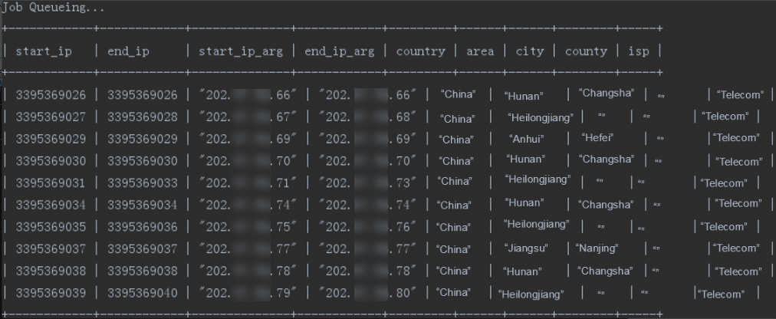Image resolution: width=776 pixels, height=319 pixels.
Task: Click "China" in row 3395369029
Action: [x=455, y=140]
